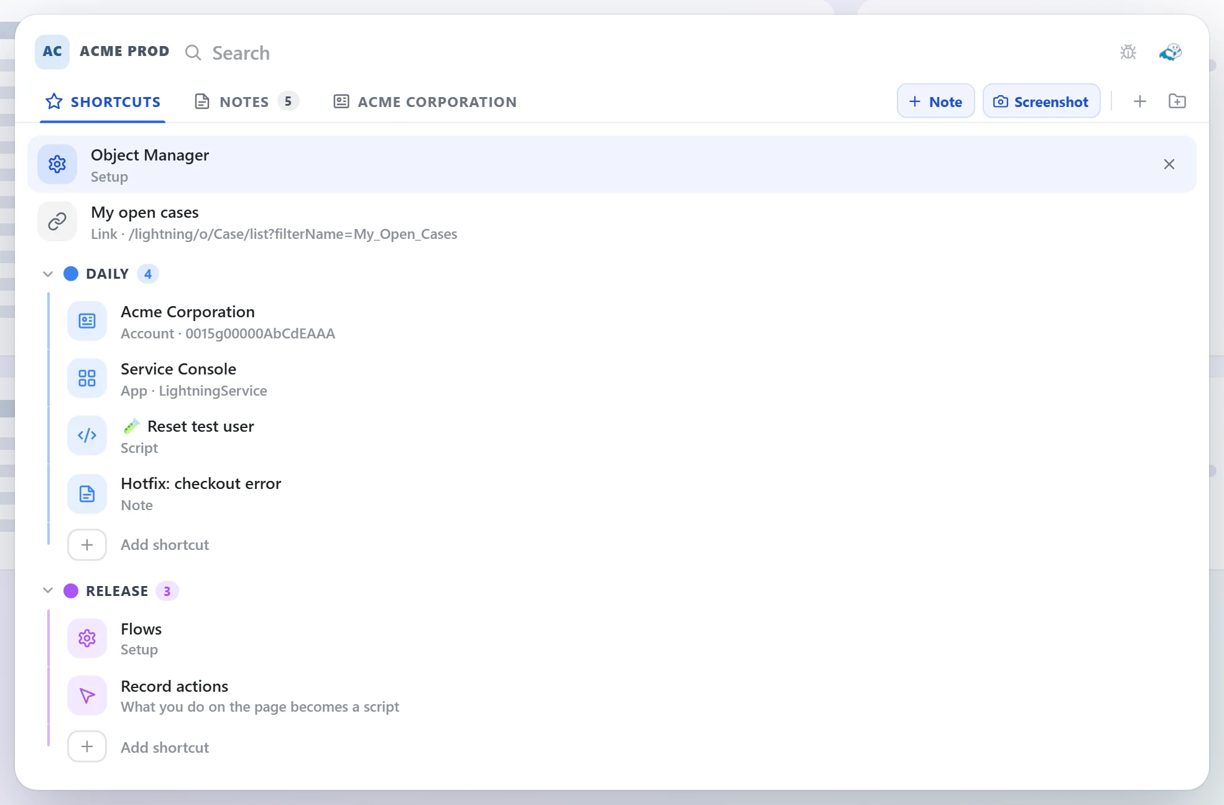This screenshot has height=805, width=1224.
Task: Click the Record actions cursor icon
Action: [87, 696]
